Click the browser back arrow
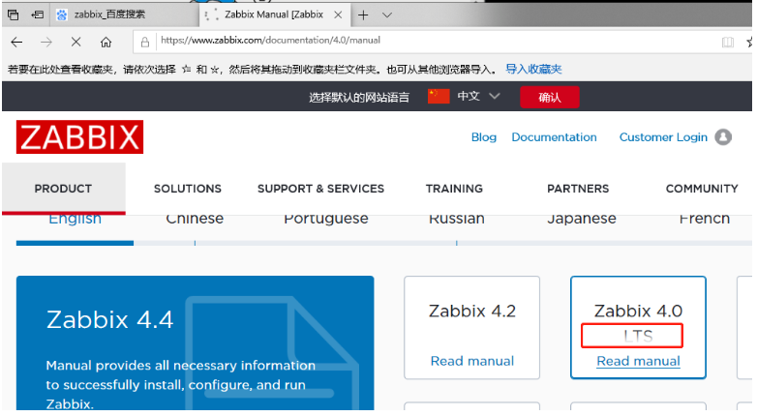757x416 pixels. [16, 43]
